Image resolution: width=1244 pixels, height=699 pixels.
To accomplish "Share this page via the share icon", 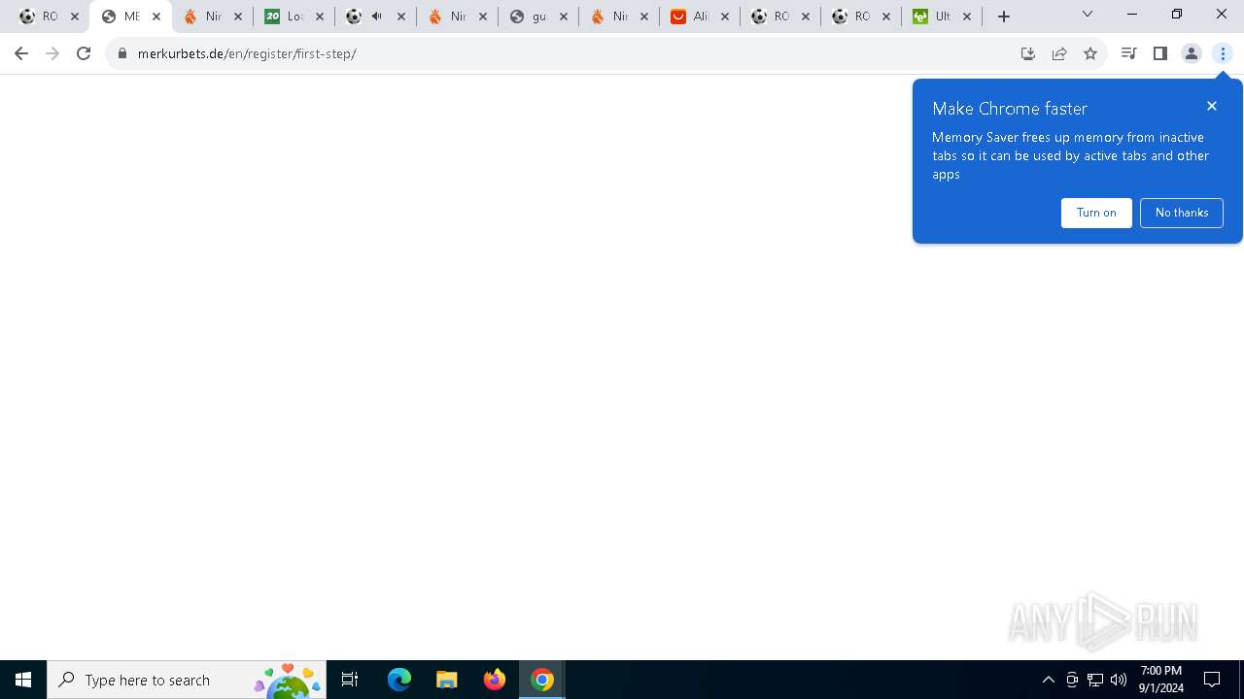I will pyautogui.click(x=1059, y=53).
